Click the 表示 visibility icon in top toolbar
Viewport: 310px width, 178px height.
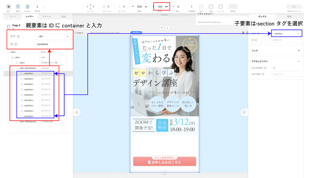9,7
